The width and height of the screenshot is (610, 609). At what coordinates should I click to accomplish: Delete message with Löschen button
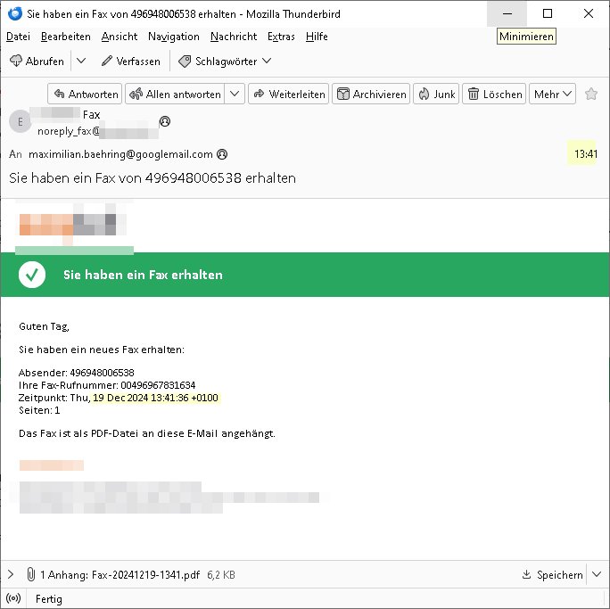[495, 94]
